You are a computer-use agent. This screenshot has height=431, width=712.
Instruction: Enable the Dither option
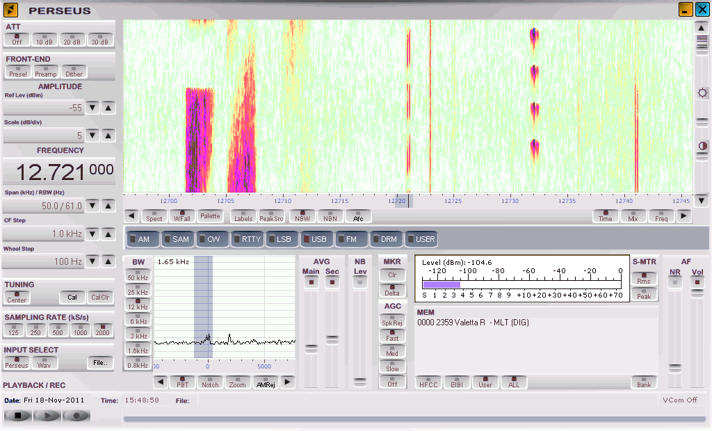click(x=74, y=72)
